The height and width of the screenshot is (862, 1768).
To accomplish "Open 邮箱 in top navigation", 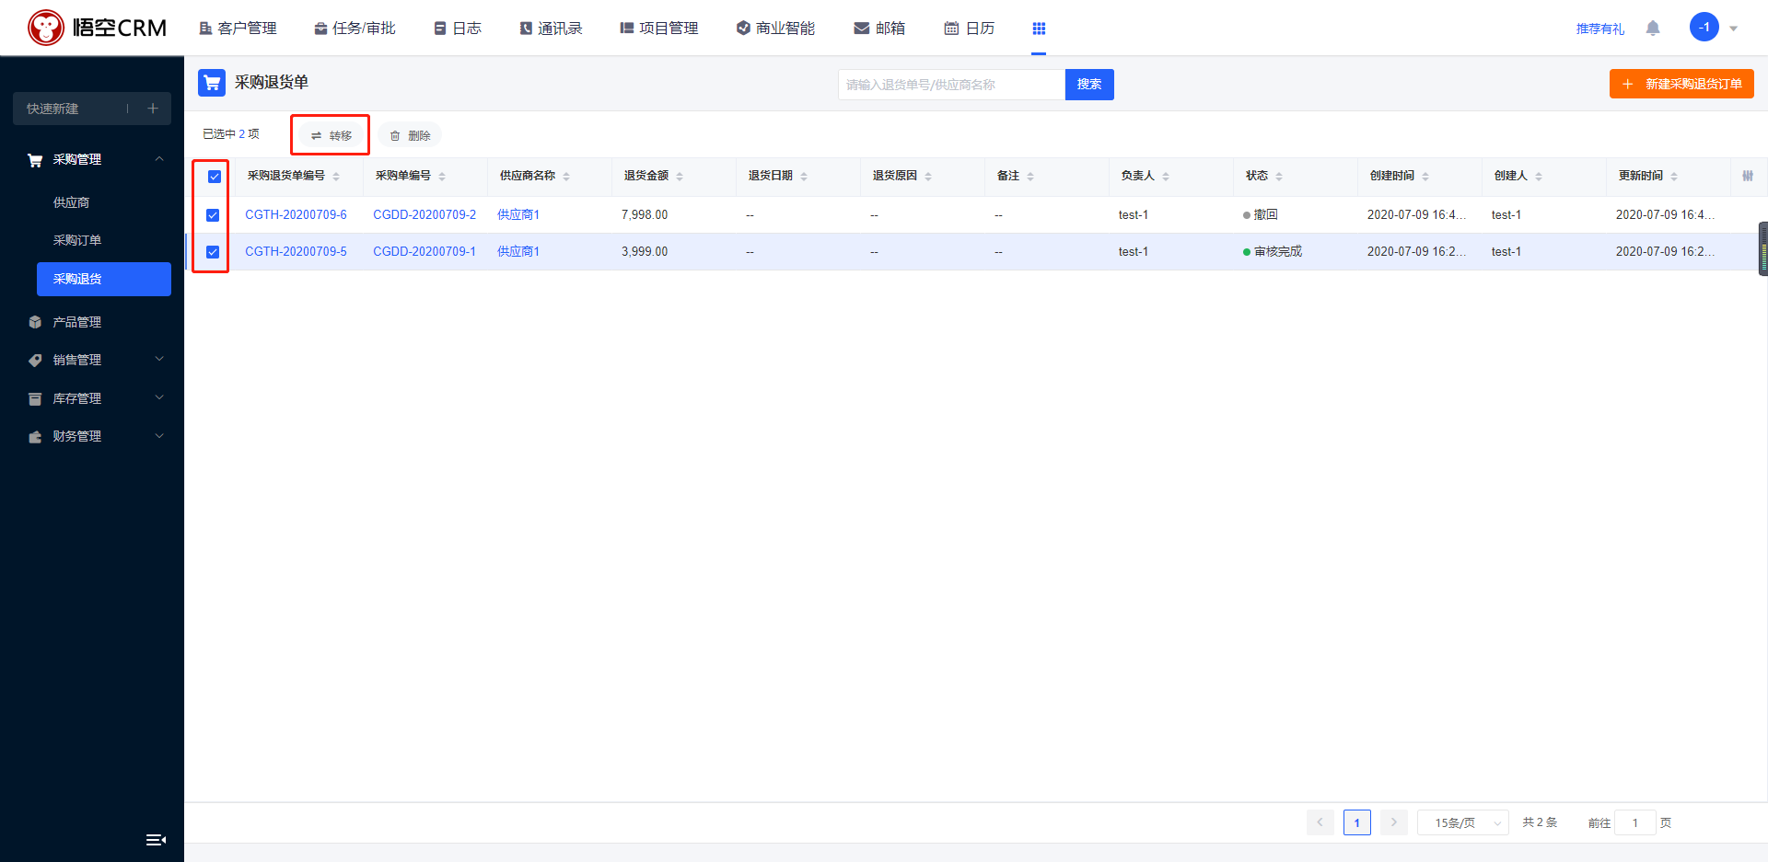I will coord(879,29).
